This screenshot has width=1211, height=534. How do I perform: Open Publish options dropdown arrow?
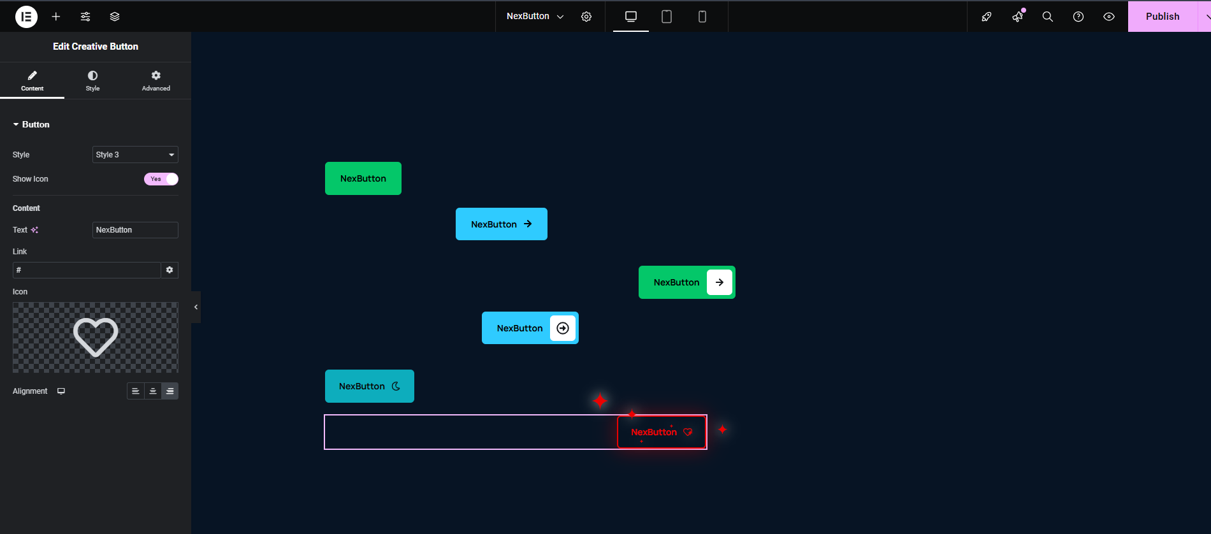[x=1206, y=17]
